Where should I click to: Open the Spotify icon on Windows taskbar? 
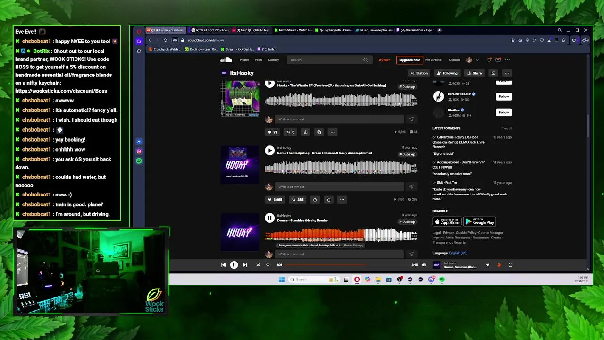tap(442, 280)
